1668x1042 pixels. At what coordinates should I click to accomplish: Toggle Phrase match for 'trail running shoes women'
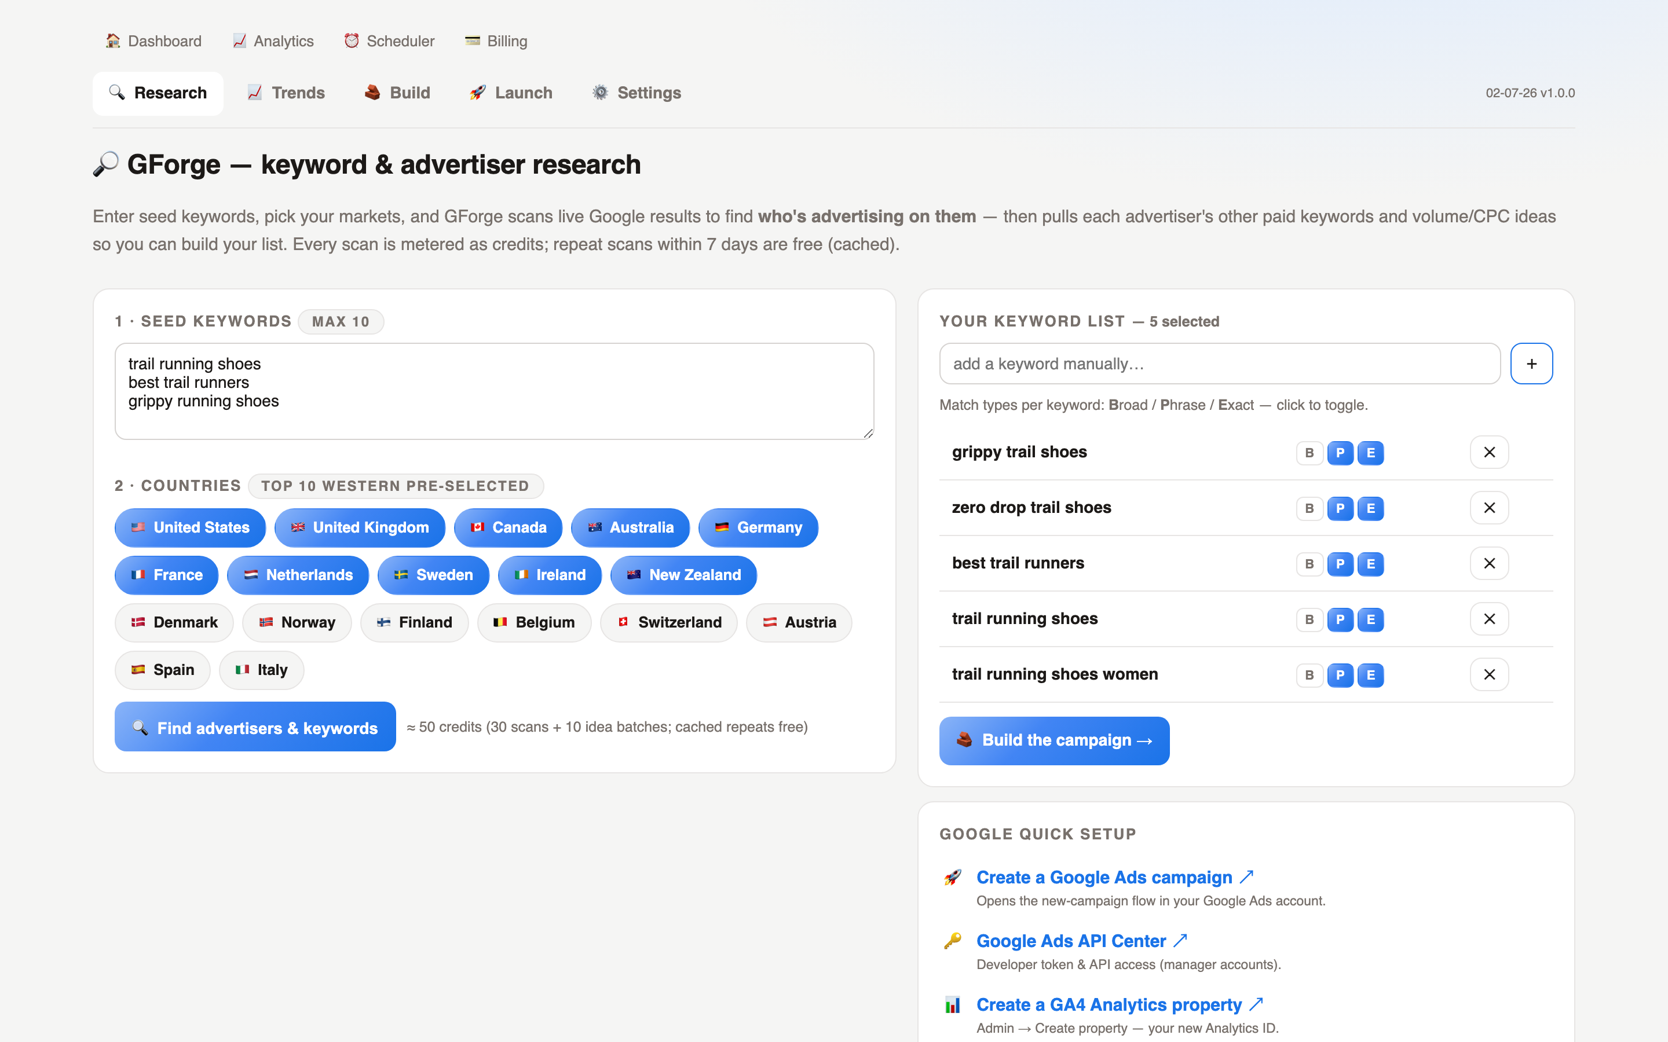(1340, 676)
